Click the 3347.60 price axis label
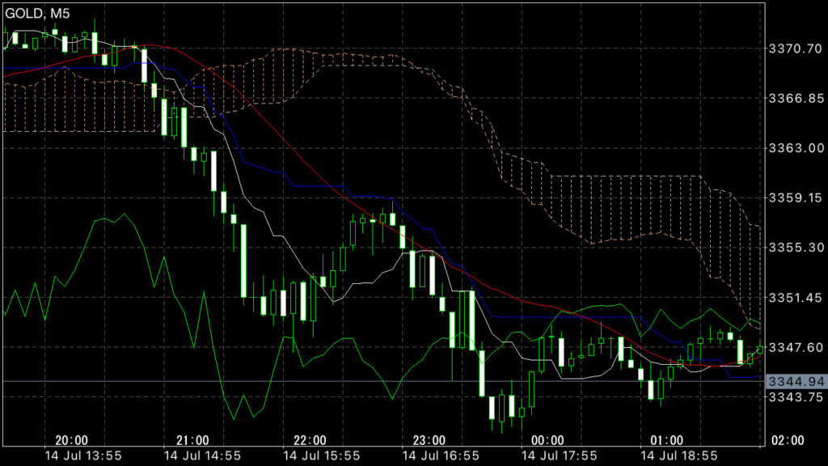Viewport: 828px width, 466px height. pyautogui.click(x=796, y=347)
